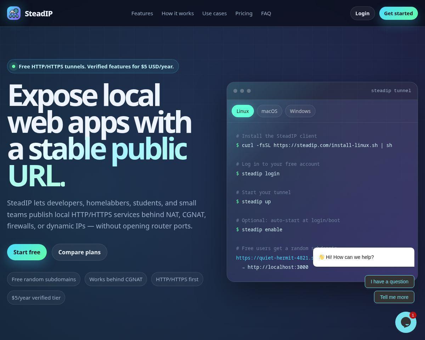The image size is (425, 340).
Task: Click the Start free button
Action: (x=27, y=252)
